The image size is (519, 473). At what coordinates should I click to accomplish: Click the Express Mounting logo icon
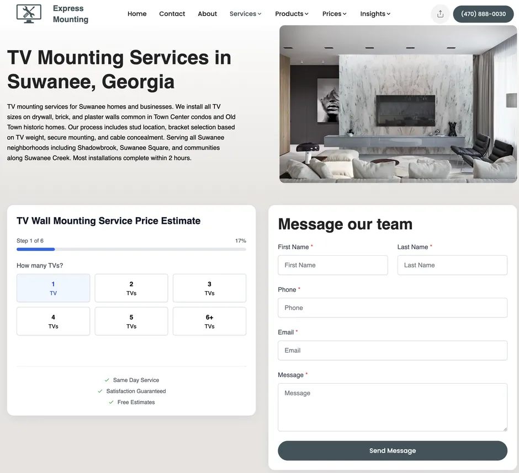tap(29, 14)
